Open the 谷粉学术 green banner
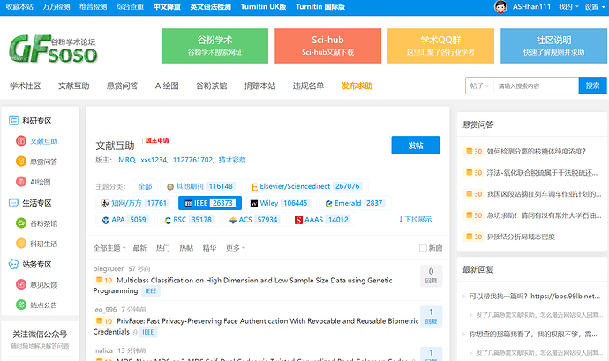The width and height of the screenshot is (609, 361). [214, 46]
